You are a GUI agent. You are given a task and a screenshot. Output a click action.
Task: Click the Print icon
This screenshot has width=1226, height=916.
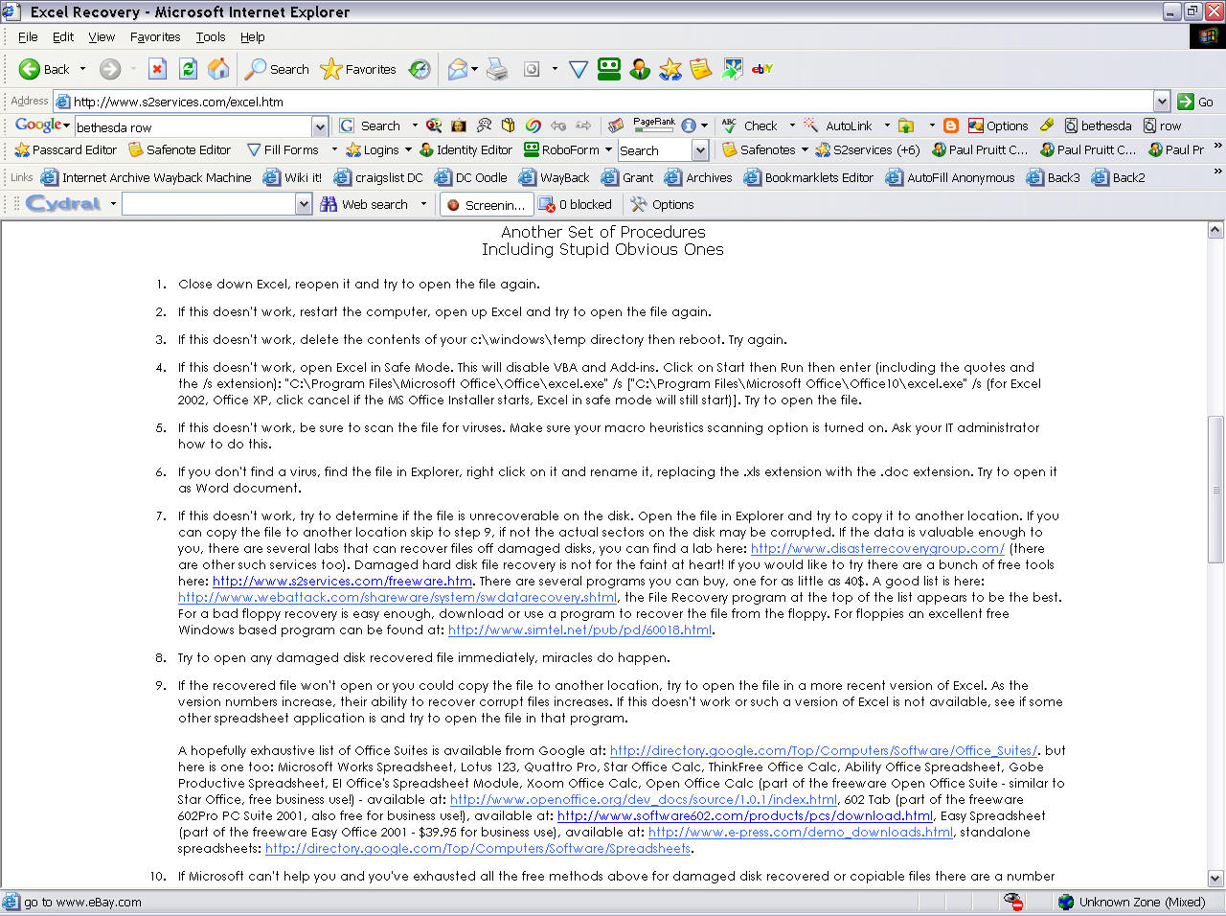point(497,69)
